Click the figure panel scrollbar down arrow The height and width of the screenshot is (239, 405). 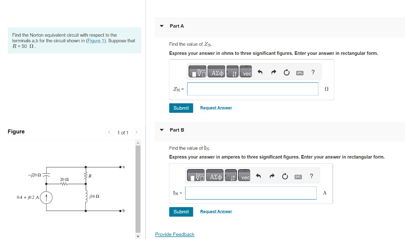138,236
